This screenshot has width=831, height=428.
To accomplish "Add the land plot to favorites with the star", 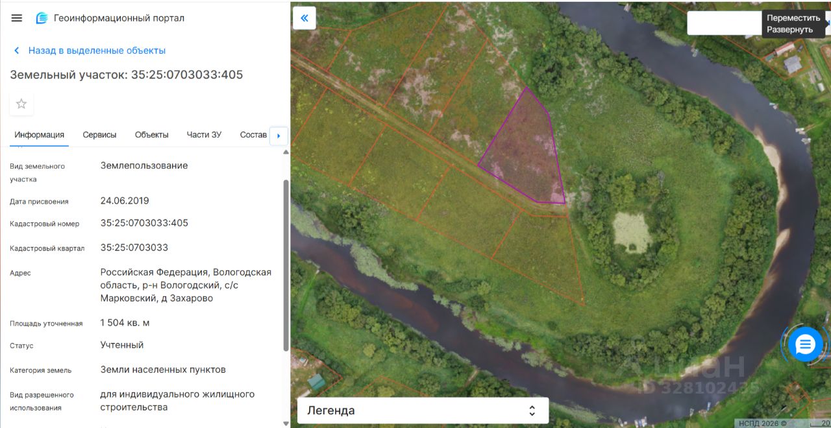I will [21, 104].
